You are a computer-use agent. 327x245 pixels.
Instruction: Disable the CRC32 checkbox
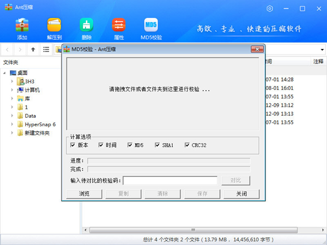pos(187,145)
